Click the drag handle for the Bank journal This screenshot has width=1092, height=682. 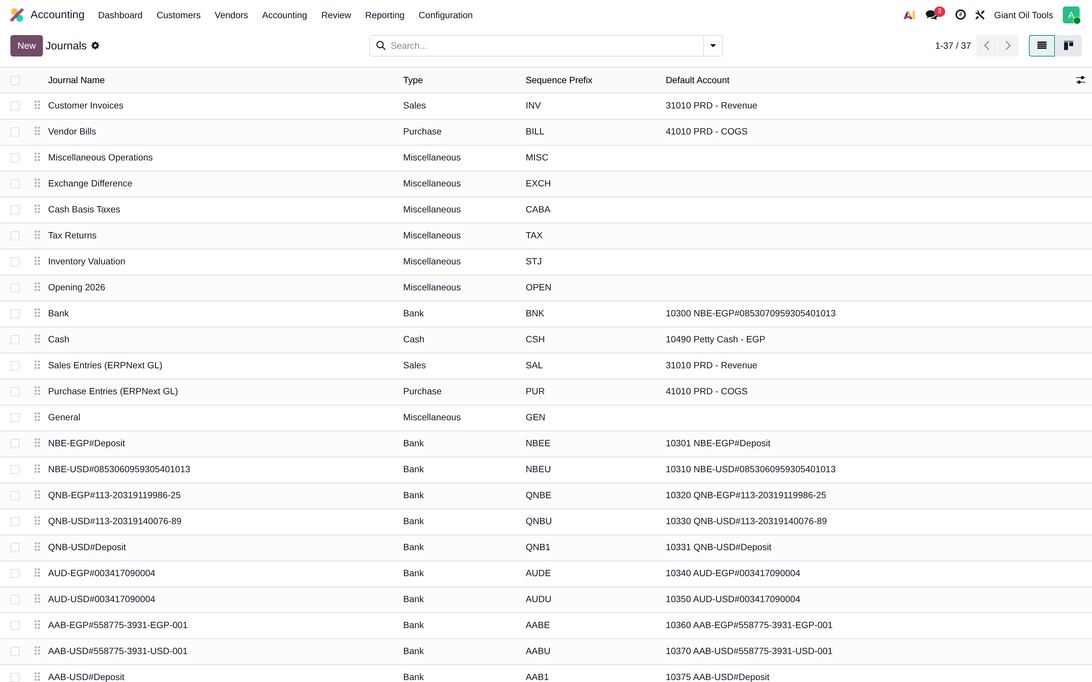37,313
